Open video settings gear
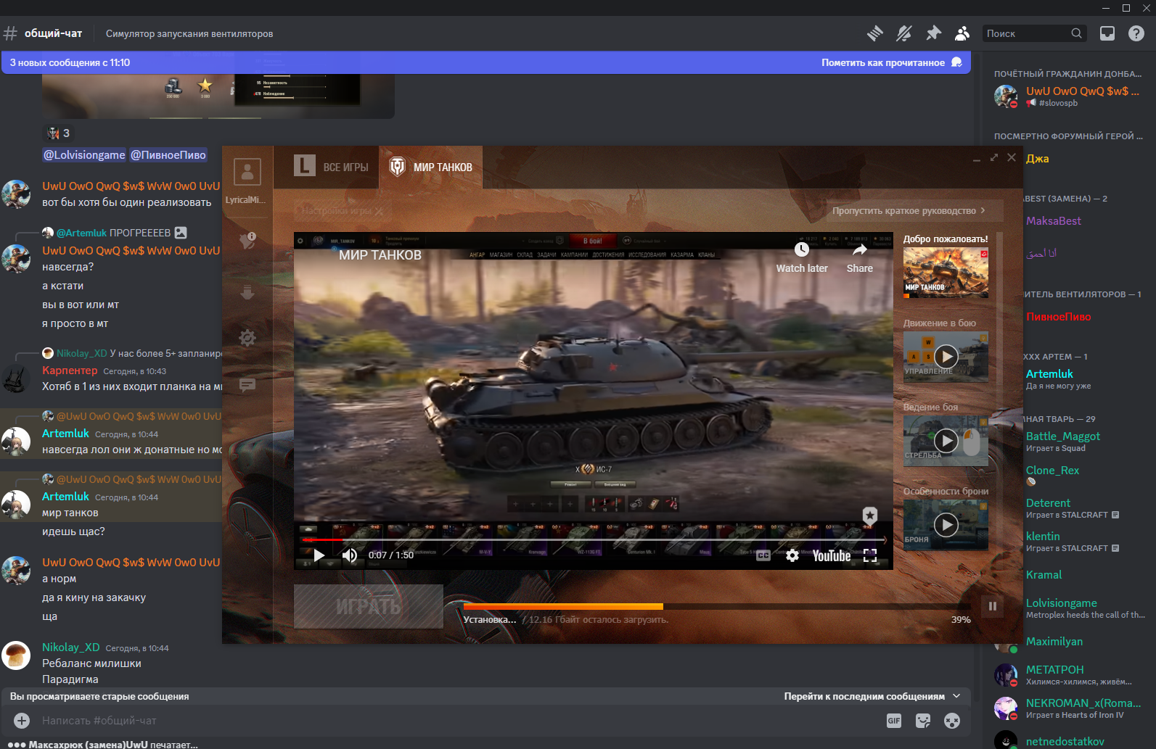Image resolution: width=1156 pixels, height=749 pixels. 792,555
